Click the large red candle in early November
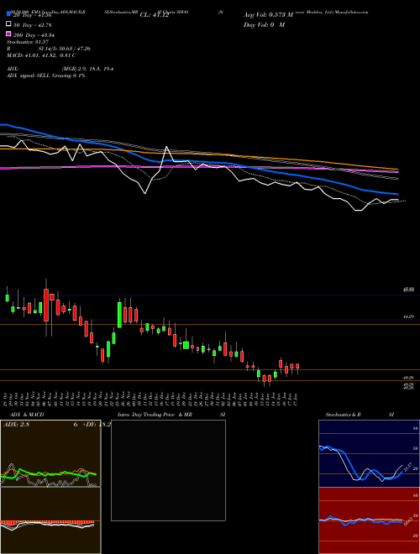420x554 pixels. coord(46,305)
